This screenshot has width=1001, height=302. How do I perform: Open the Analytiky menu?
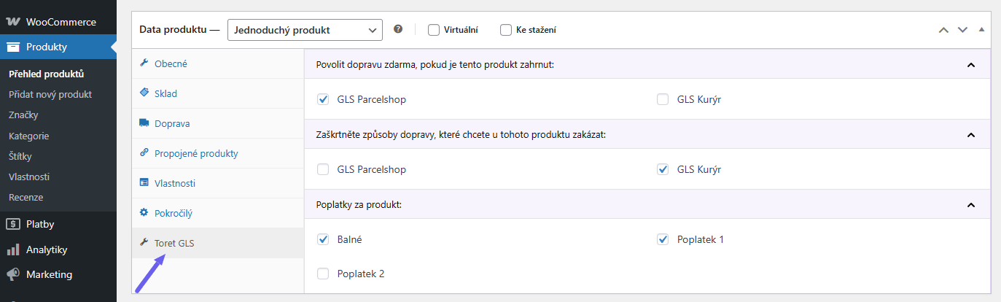click(x=58, y=249)
